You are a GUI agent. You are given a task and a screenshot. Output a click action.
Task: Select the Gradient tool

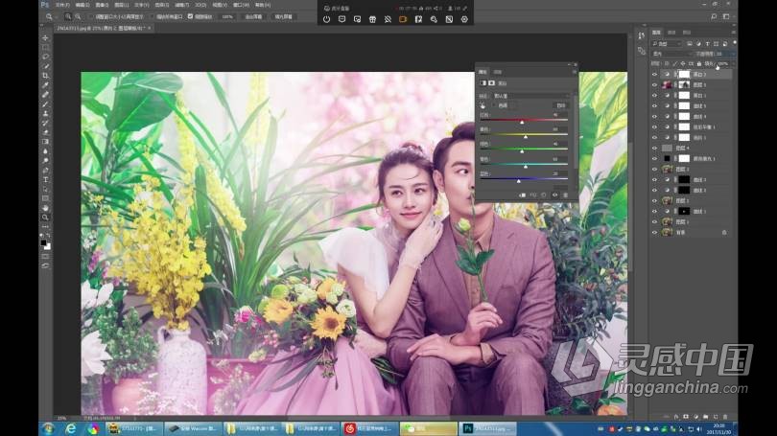46,142
